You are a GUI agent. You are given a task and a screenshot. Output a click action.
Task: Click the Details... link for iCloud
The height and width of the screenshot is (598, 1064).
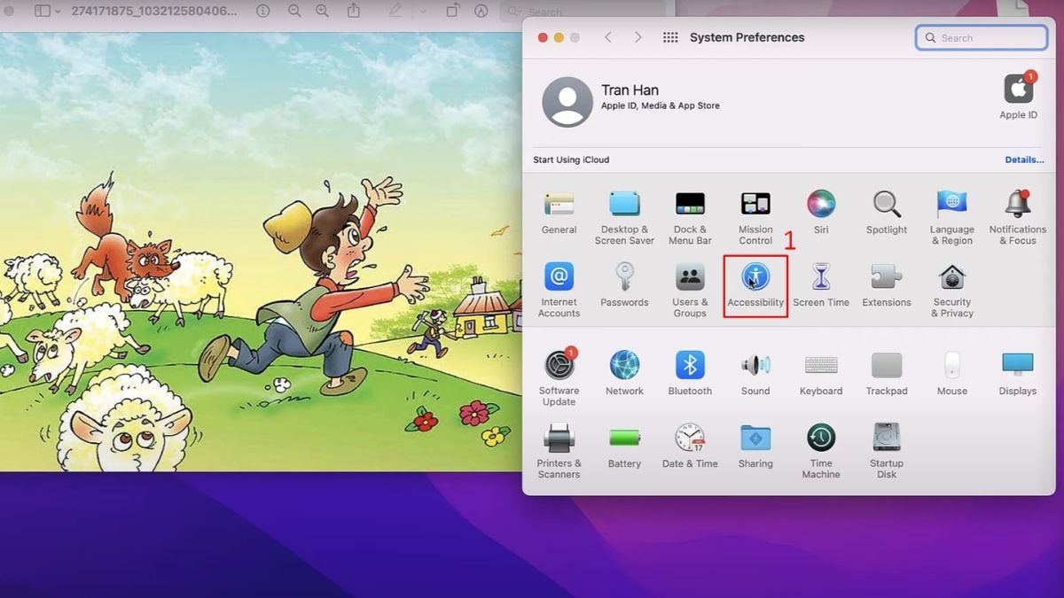(x=1024, y=160)
